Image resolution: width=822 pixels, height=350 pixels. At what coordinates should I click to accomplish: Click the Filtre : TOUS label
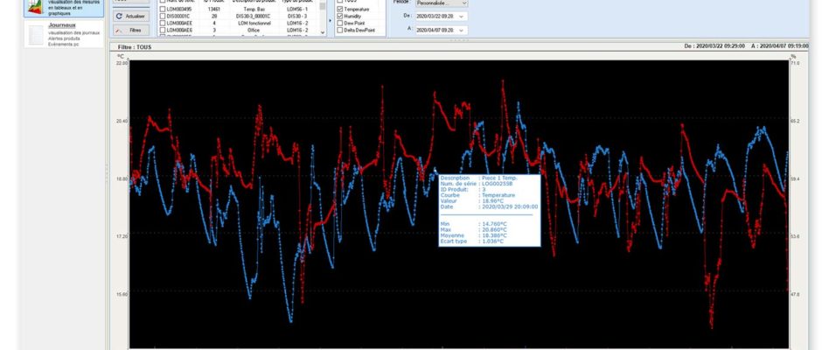(134, 46)
